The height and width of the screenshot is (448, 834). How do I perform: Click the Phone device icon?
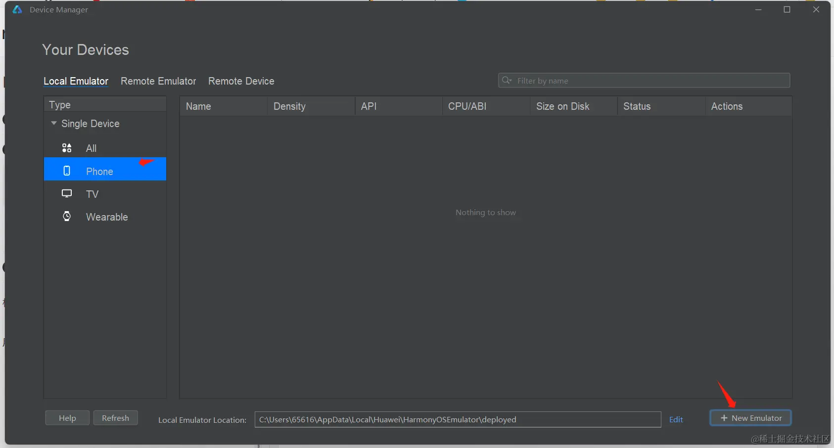67,171
